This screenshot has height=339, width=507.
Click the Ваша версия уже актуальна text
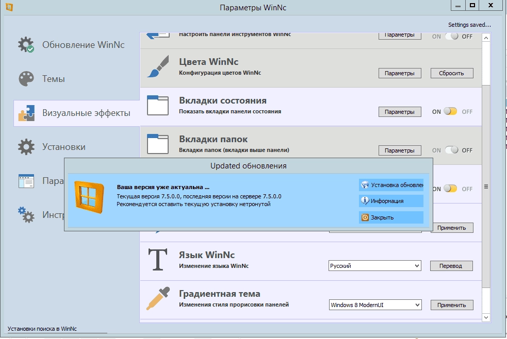[163, 187]
